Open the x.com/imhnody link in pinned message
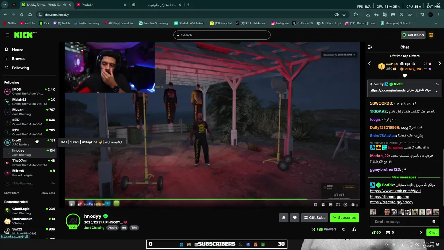This screenshot has height=250, width=444. (387, 90)
